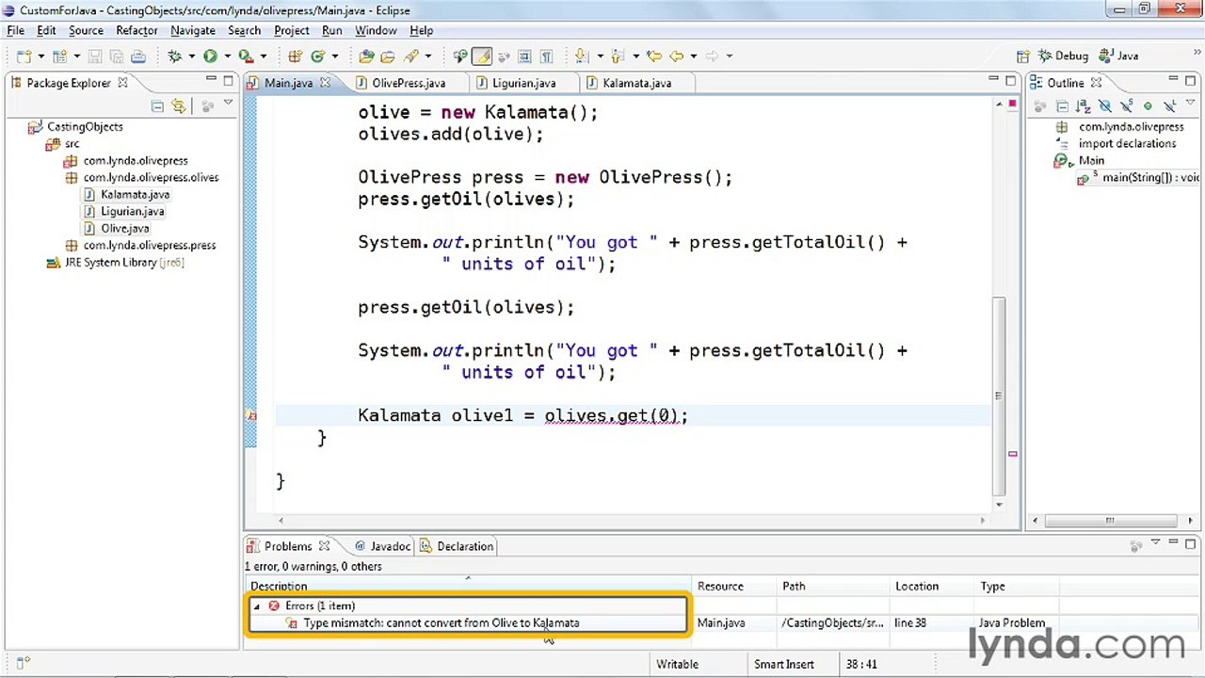
Task: Click the Open Perspective icon
Action: click(x=1023, y=56)
